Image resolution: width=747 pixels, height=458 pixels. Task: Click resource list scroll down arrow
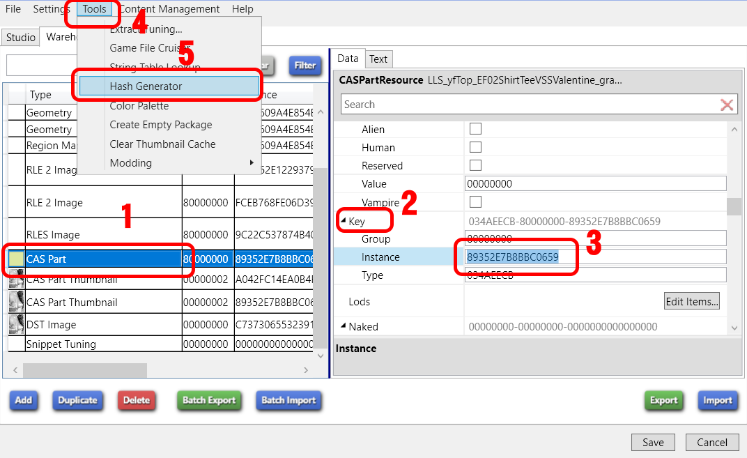pos(320,356)
